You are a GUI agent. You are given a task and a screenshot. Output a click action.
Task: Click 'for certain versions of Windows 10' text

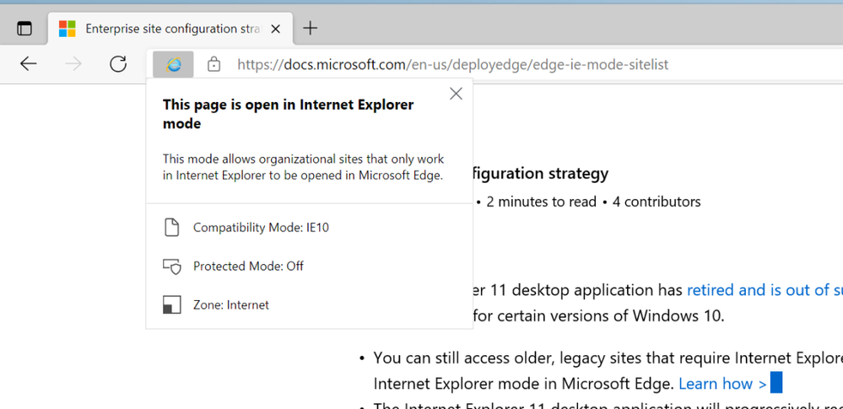point(598,315)
